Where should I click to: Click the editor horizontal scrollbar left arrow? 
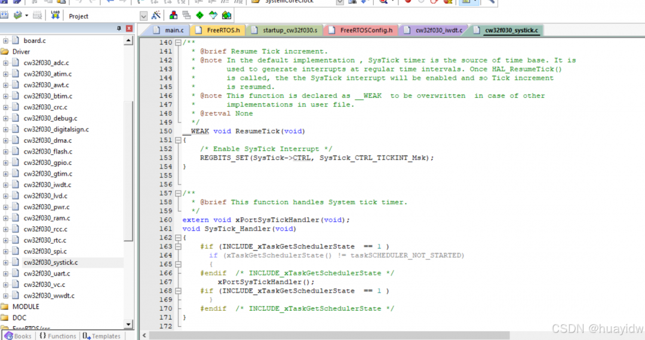click(x=145, y=335)
